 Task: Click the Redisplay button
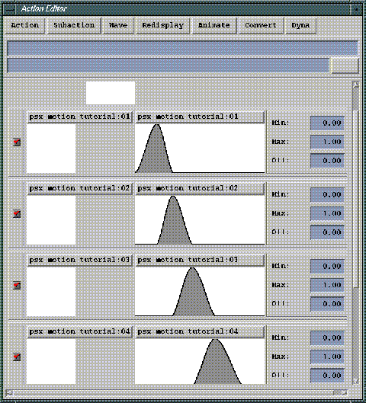[x=163, y=25]
